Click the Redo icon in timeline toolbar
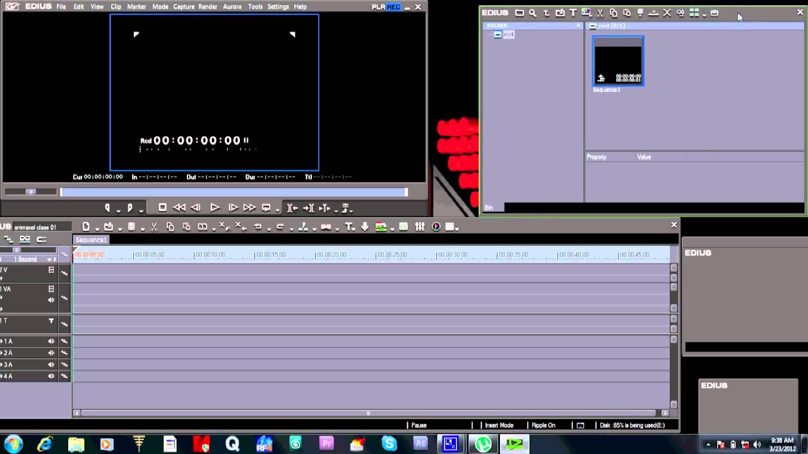The image size is (808, 454). pyautogui.click(x=280, y=227)
